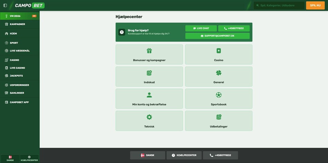Click the gift icon beside Kampagner
The width and height of the screenshot is (328, 163).
(x=6, y=24)
